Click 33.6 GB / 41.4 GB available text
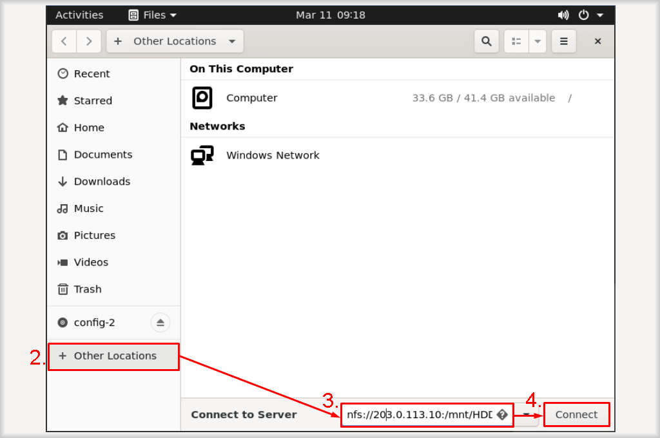Screen dimensions: 660x438 pyautogui.click(x=483, y=98)
